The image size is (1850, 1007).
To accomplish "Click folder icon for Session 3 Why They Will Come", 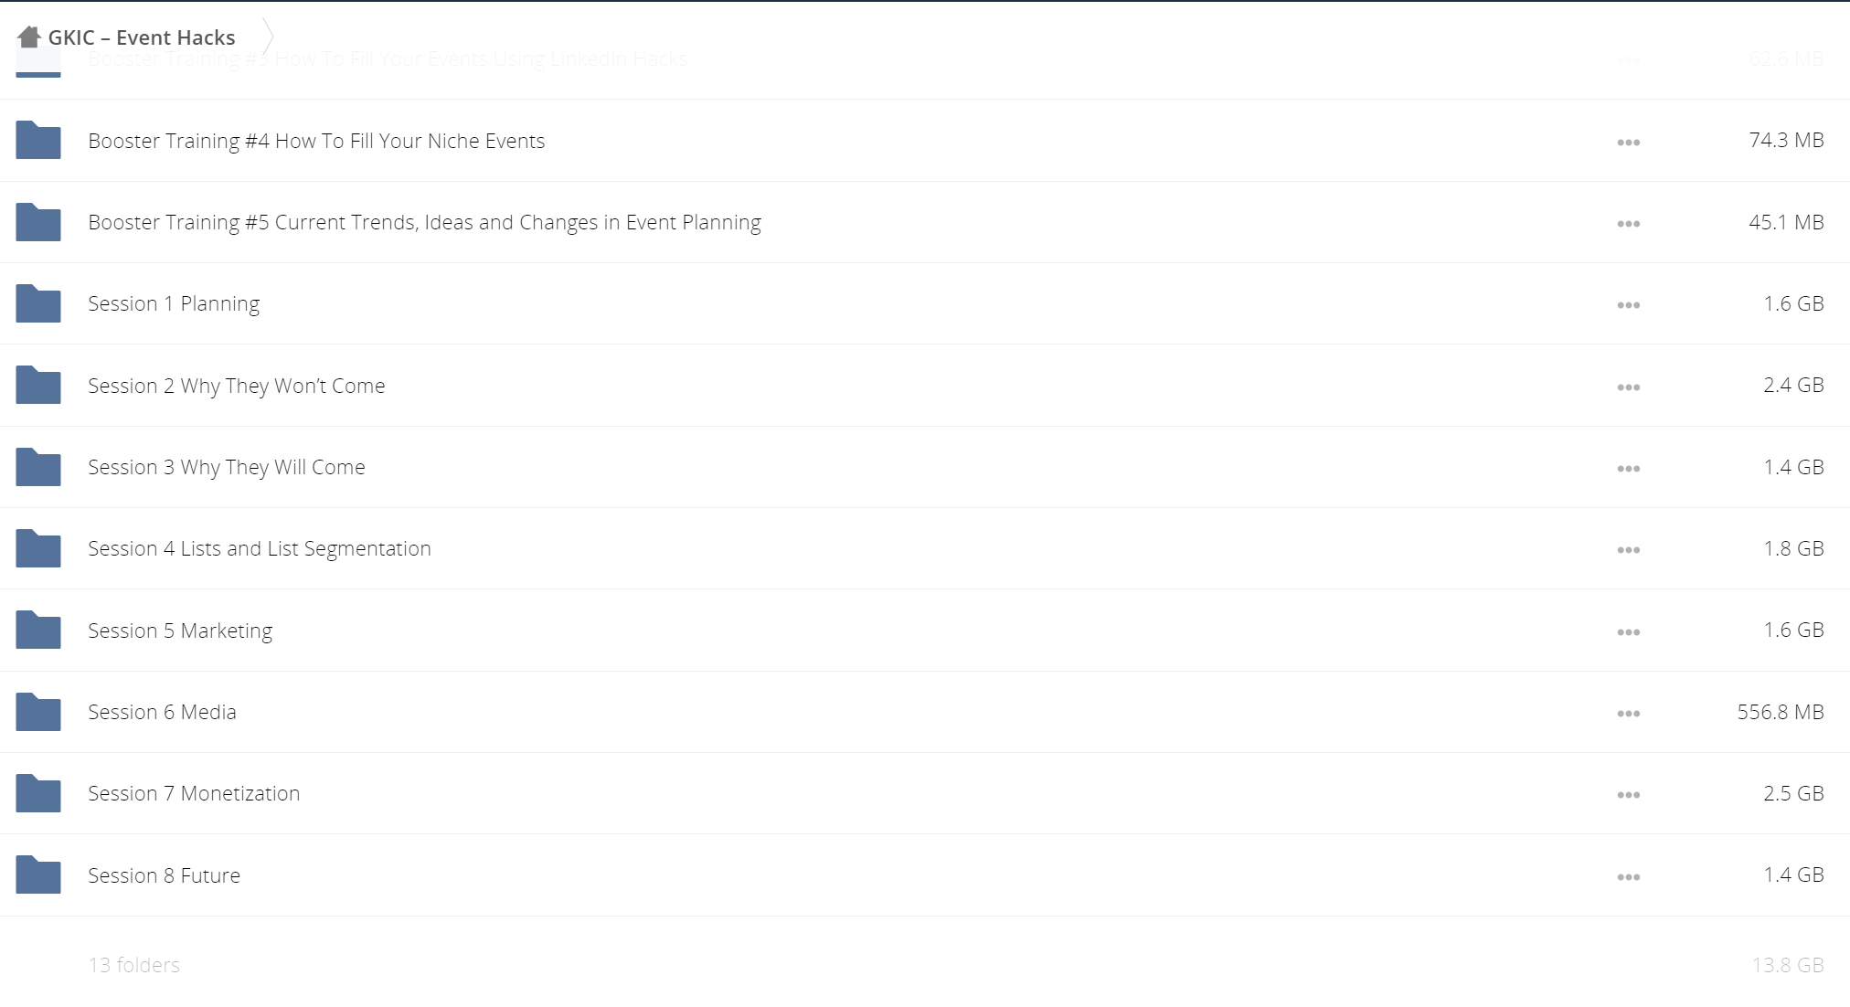I will click(38, 467).
